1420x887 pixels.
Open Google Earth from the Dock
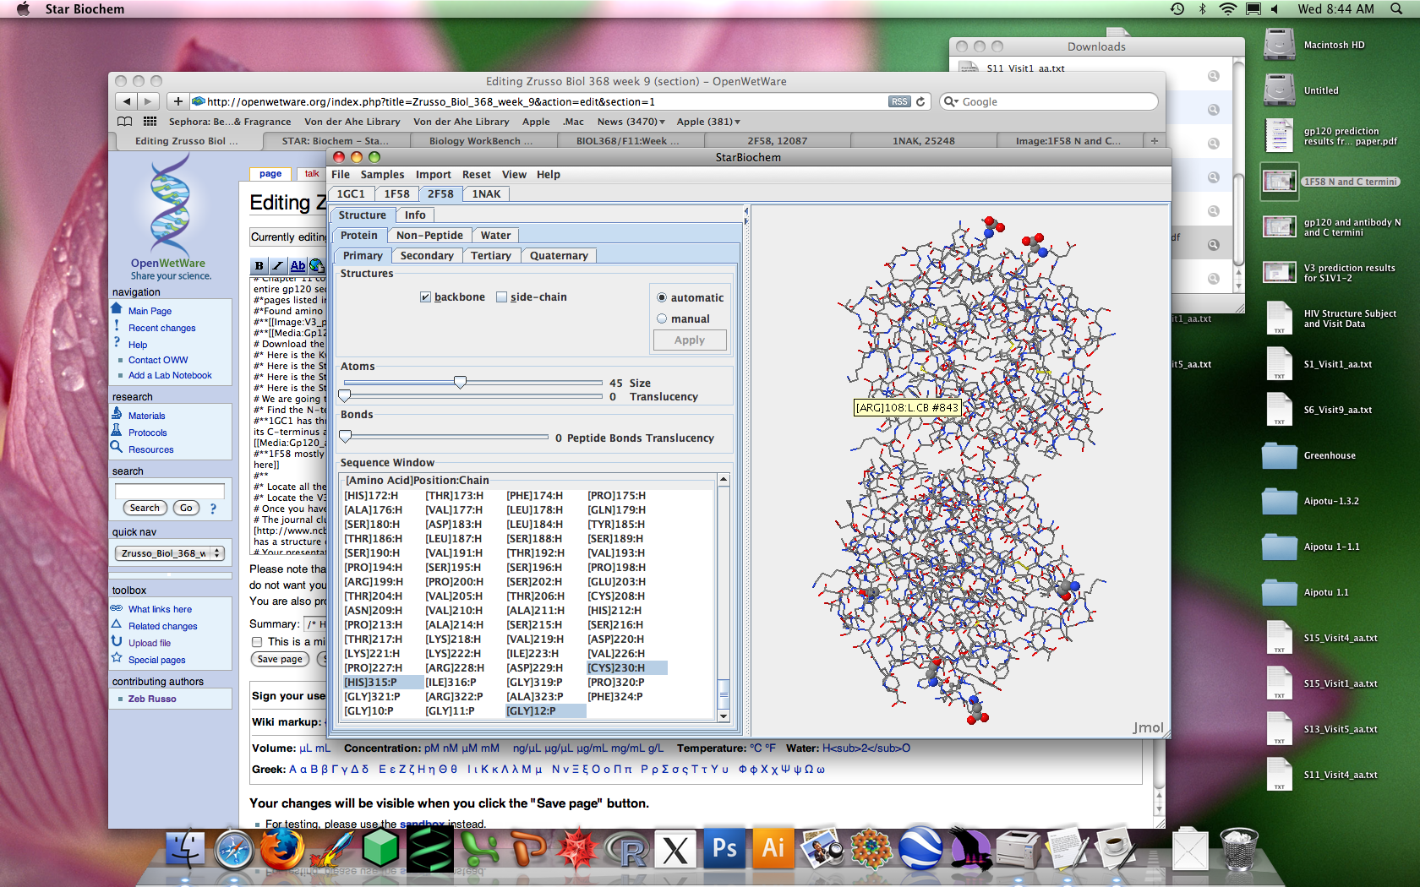point(920,849)
